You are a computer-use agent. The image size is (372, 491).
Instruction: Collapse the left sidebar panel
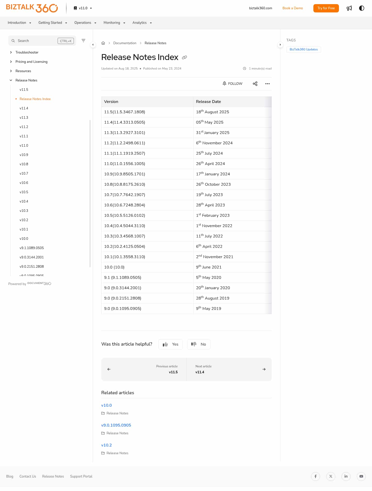pyautogui.click(x=93, y=45)
